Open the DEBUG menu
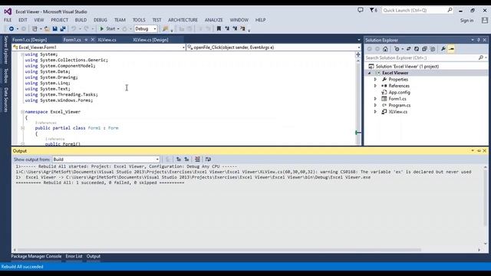Image resolution: width=491 pixels, height=276 pixels. click(x=101, y=20)
